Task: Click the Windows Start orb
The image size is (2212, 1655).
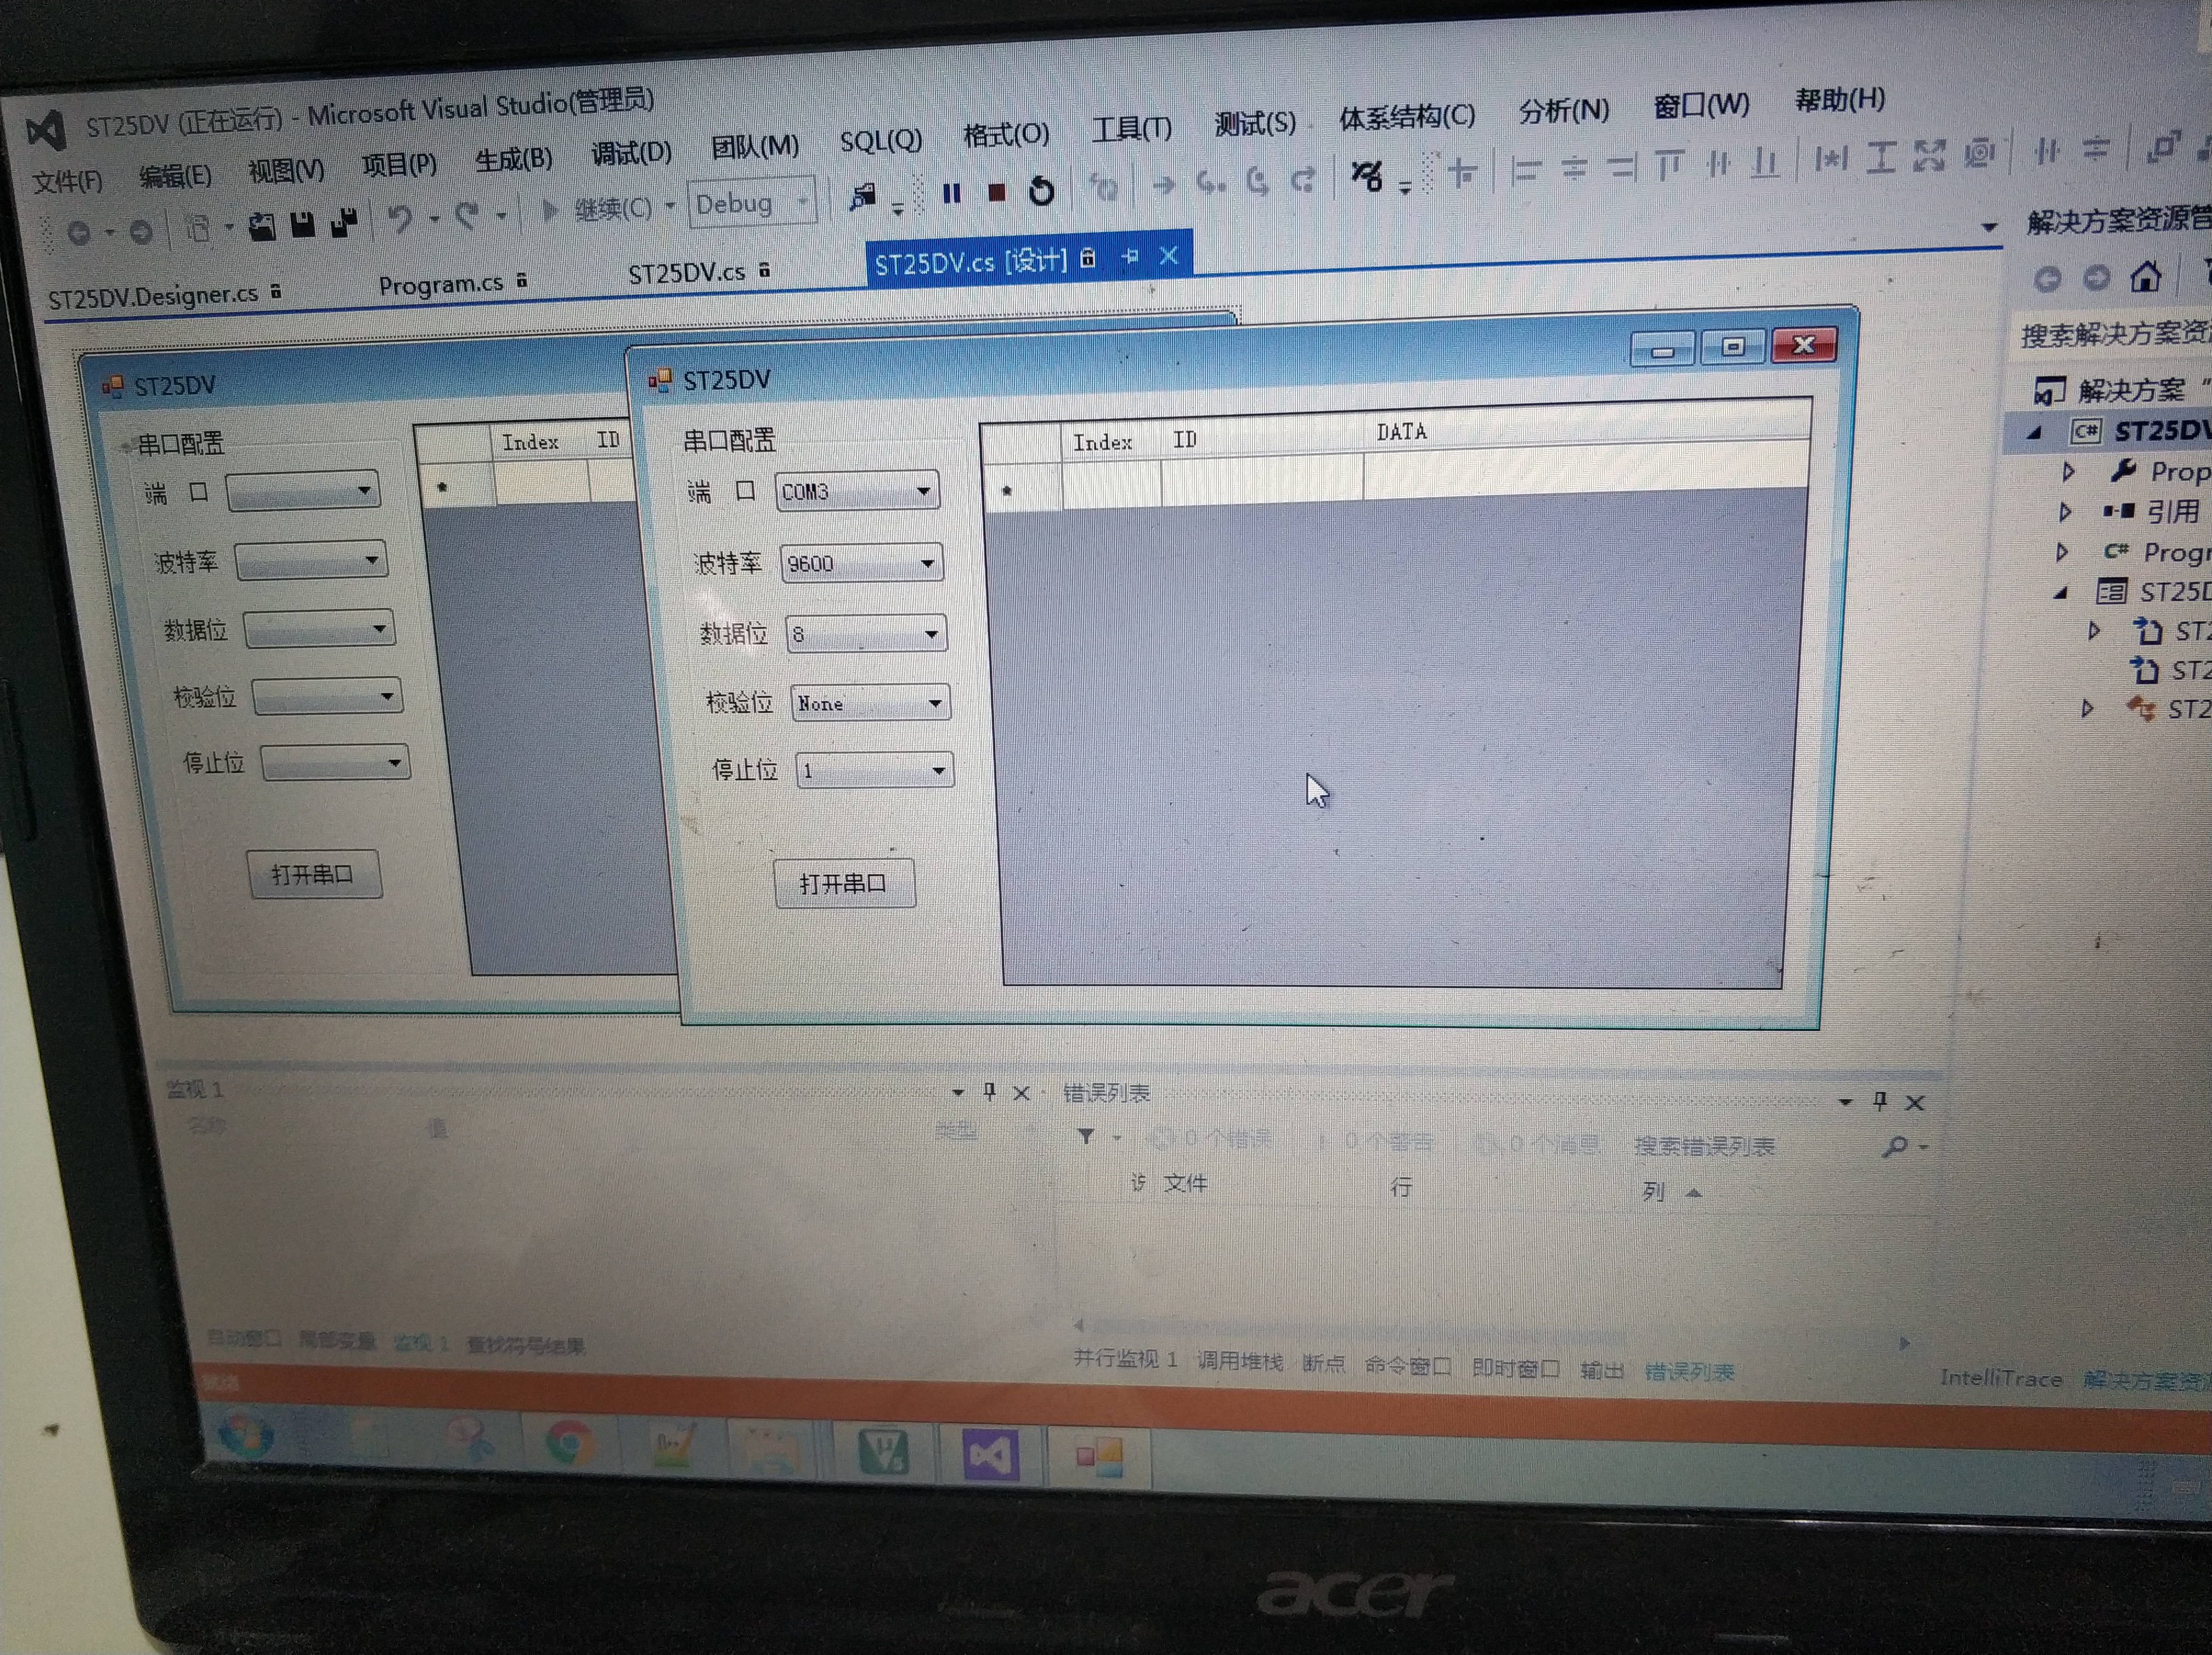Action: (246, 1437)
